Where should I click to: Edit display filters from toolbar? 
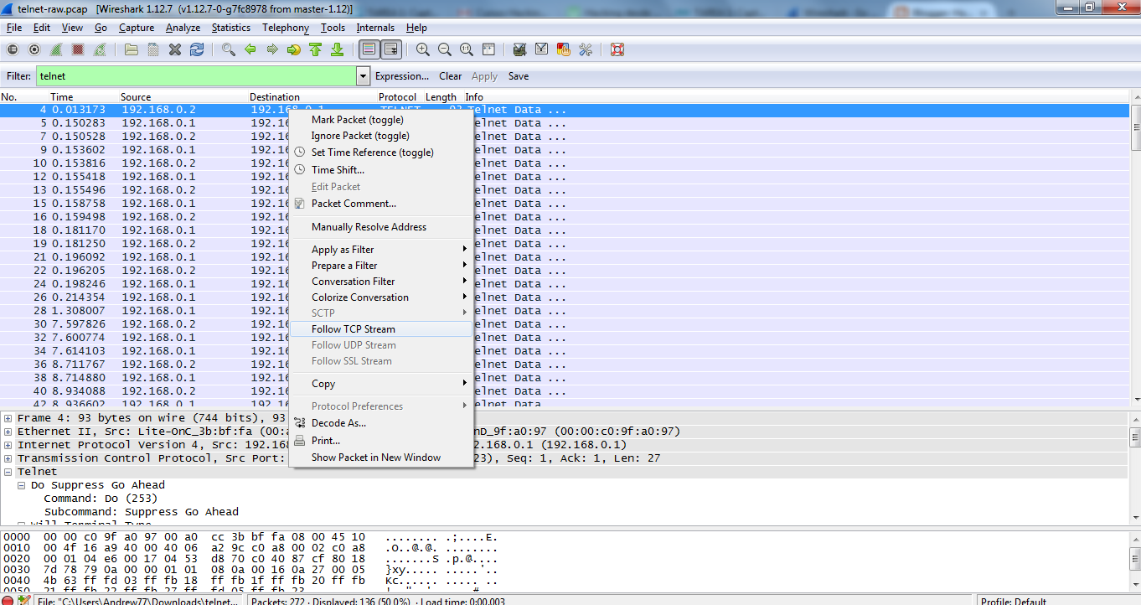542,49
